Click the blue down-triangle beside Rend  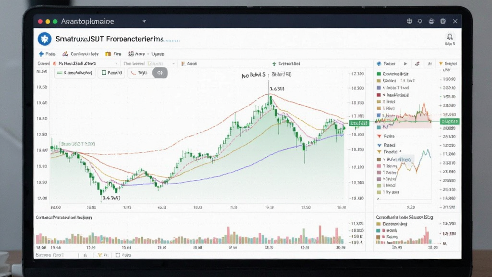click(x=379, y=145)
